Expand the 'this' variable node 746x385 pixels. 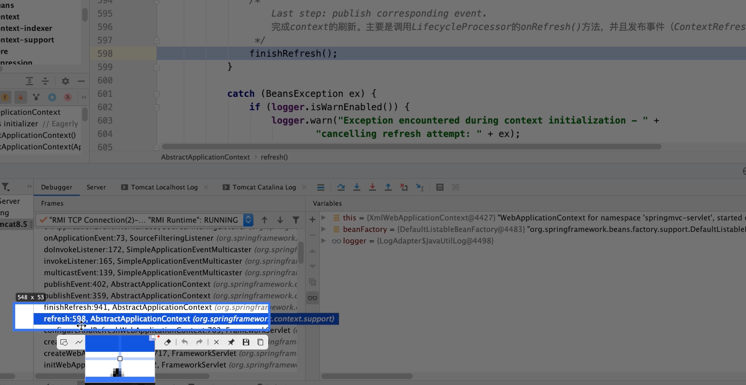(324, 218)
